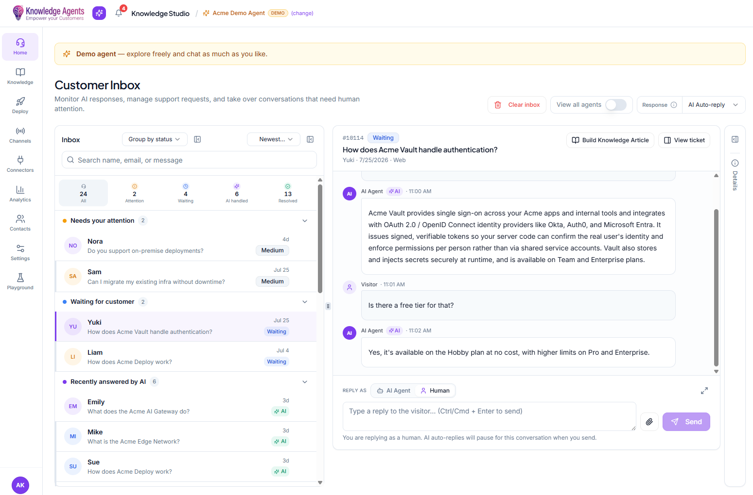The height and width of the screenshot is (495, 753).
Task: Open Sue's Acme Deploy conversation
Action: click(186, 466)
